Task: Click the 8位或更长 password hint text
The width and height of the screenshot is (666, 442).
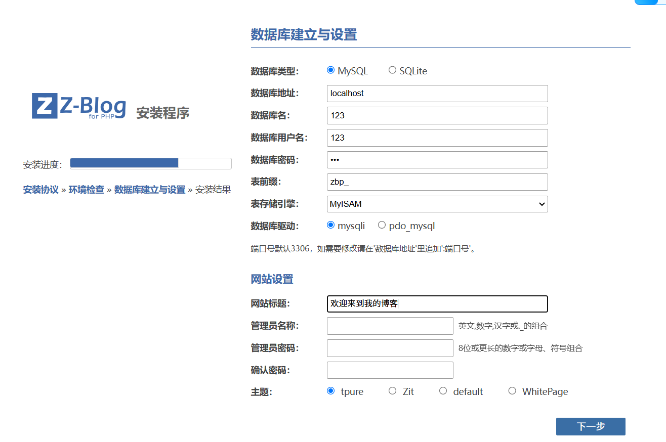Action: (520, 348)
